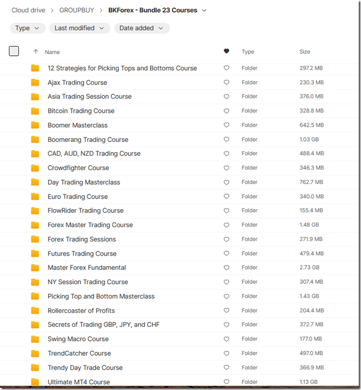Click folder icon of Forex Trading Sessions
Image resolution: width=361 pixels, height=390 pixels.
[35, 239]
